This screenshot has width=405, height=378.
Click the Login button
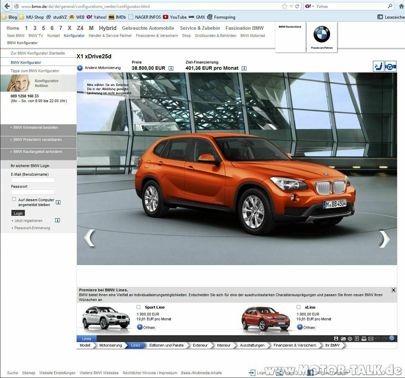(x=18, y=213)
